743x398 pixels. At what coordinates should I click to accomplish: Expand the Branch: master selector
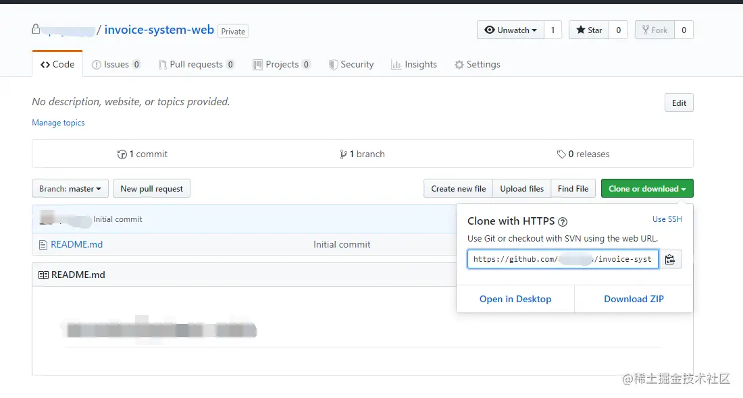coord(70,188)
